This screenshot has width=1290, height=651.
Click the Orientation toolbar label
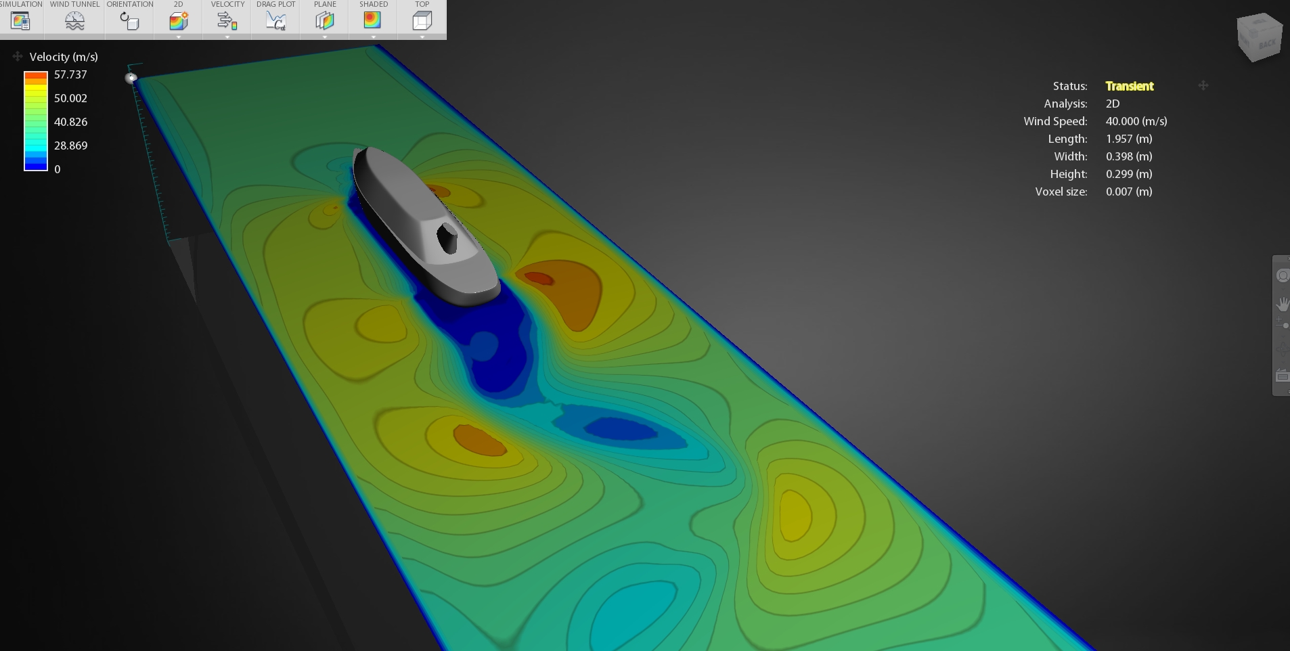coord(130,4)
